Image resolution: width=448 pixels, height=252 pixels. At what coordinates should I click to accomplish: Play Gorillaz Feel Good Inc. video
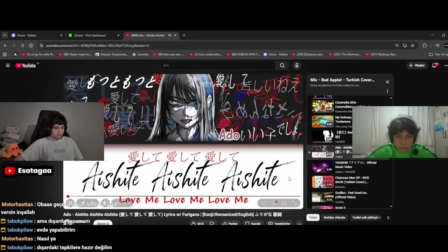coord(350,197)
